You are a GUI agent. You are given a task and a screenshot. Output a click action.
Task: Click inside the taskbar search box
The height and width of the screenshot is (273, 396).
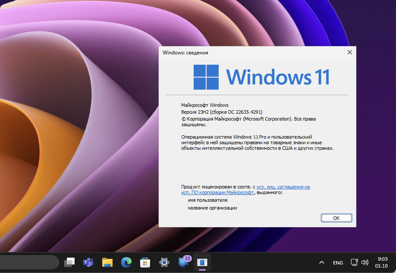coord(29,262)
